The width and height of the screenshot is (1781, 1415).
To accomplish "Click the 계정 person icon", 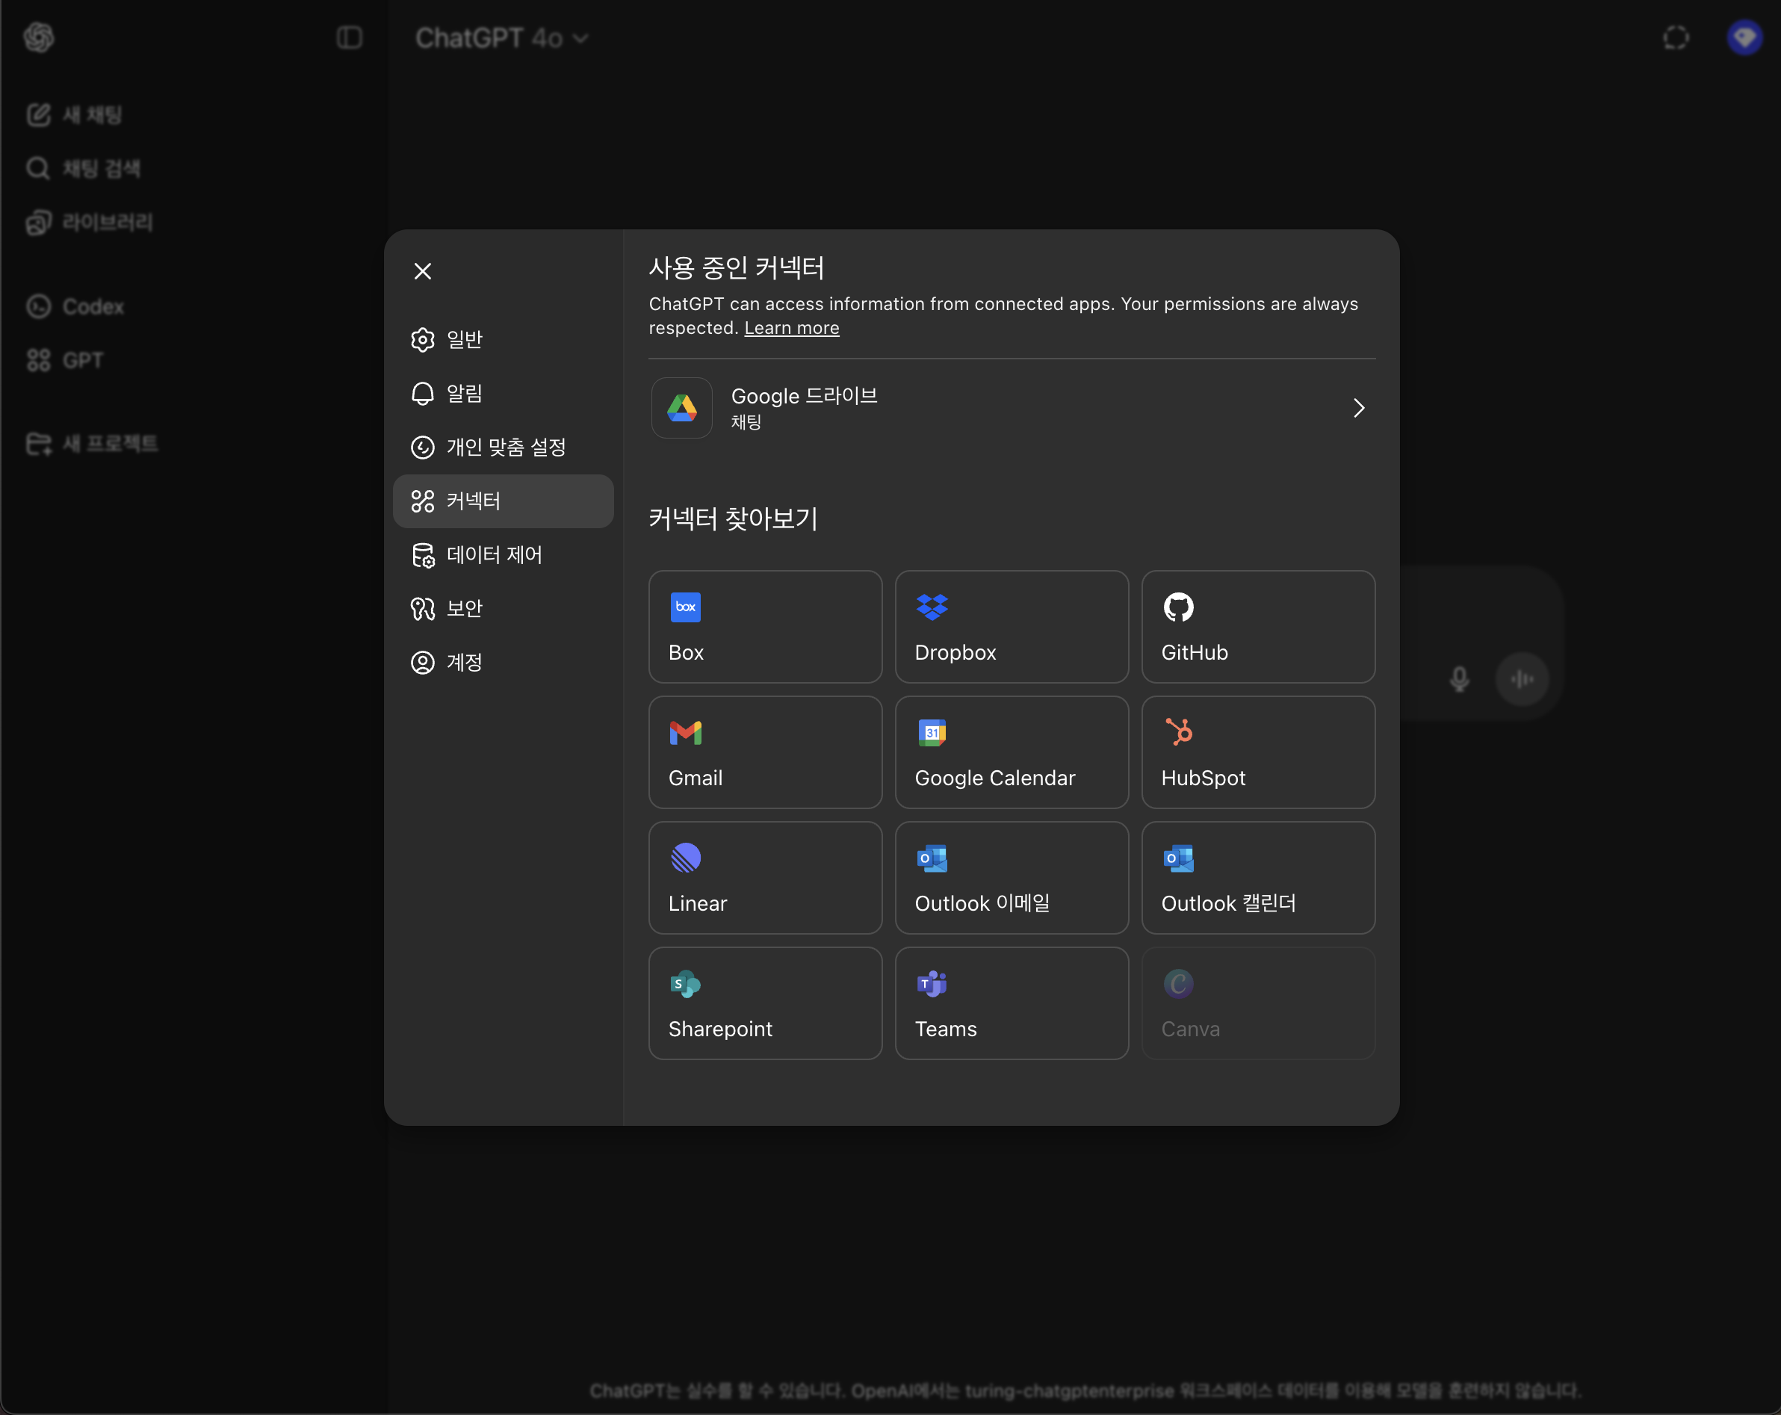I will 422,662.
